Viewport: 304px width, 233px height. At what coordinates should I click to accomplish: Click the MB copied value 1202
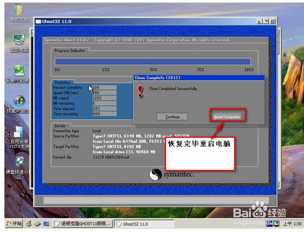click(104, 98)
